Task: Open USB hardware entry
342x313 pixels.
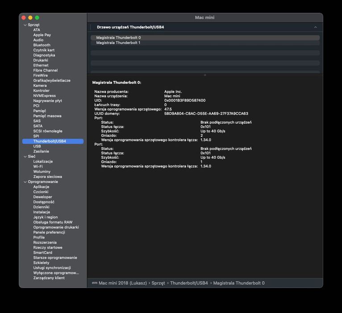Action: [x=37, y=146]
